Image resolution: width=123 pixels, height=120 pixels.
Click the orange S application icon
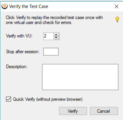pos(5,6)
